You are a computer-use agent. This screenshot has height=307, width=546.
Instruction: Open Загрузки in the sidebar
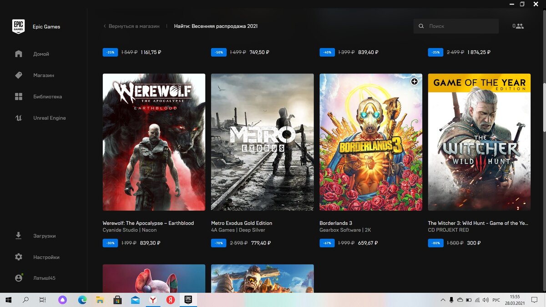pyautogui.click(x=44, y=236)
